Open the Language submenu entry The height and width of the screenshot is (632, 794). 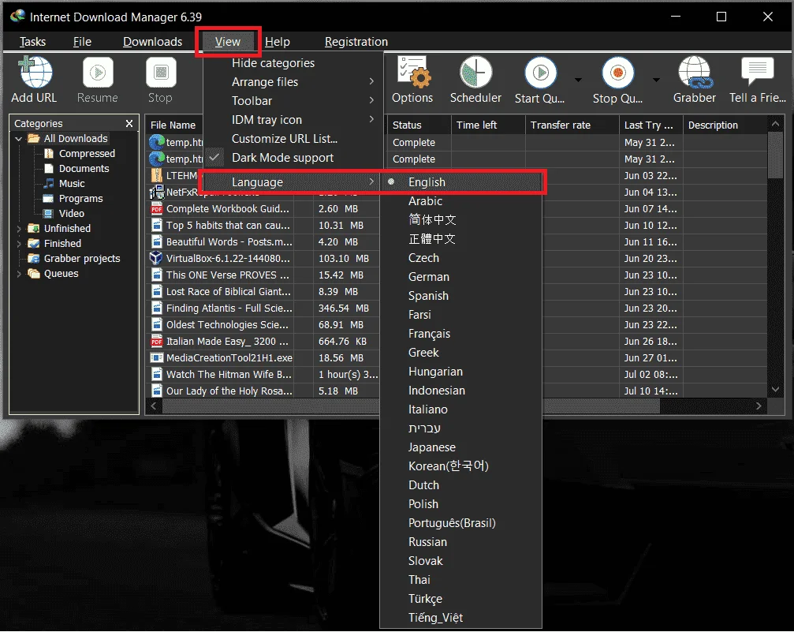pos(291,182)
